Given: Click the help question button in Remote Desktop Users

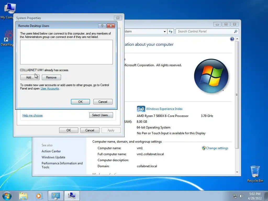Looking at the screenshot, I should 102,26.
